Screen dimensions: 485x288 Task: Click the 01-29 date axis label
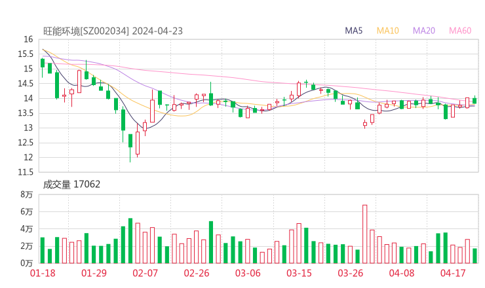click(x=94, y=273)
